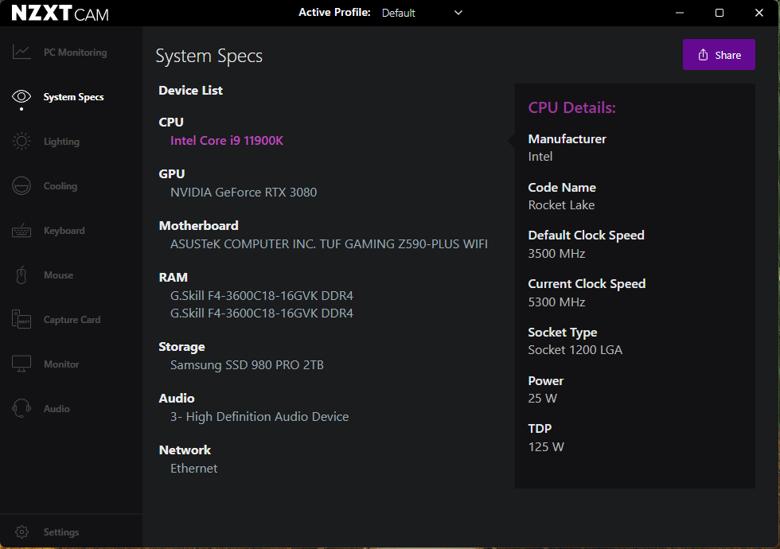The height and width of the screenshot is (549, 780).
Task: Click the NZXT CAM logo
Action: [x=60, y=13]
